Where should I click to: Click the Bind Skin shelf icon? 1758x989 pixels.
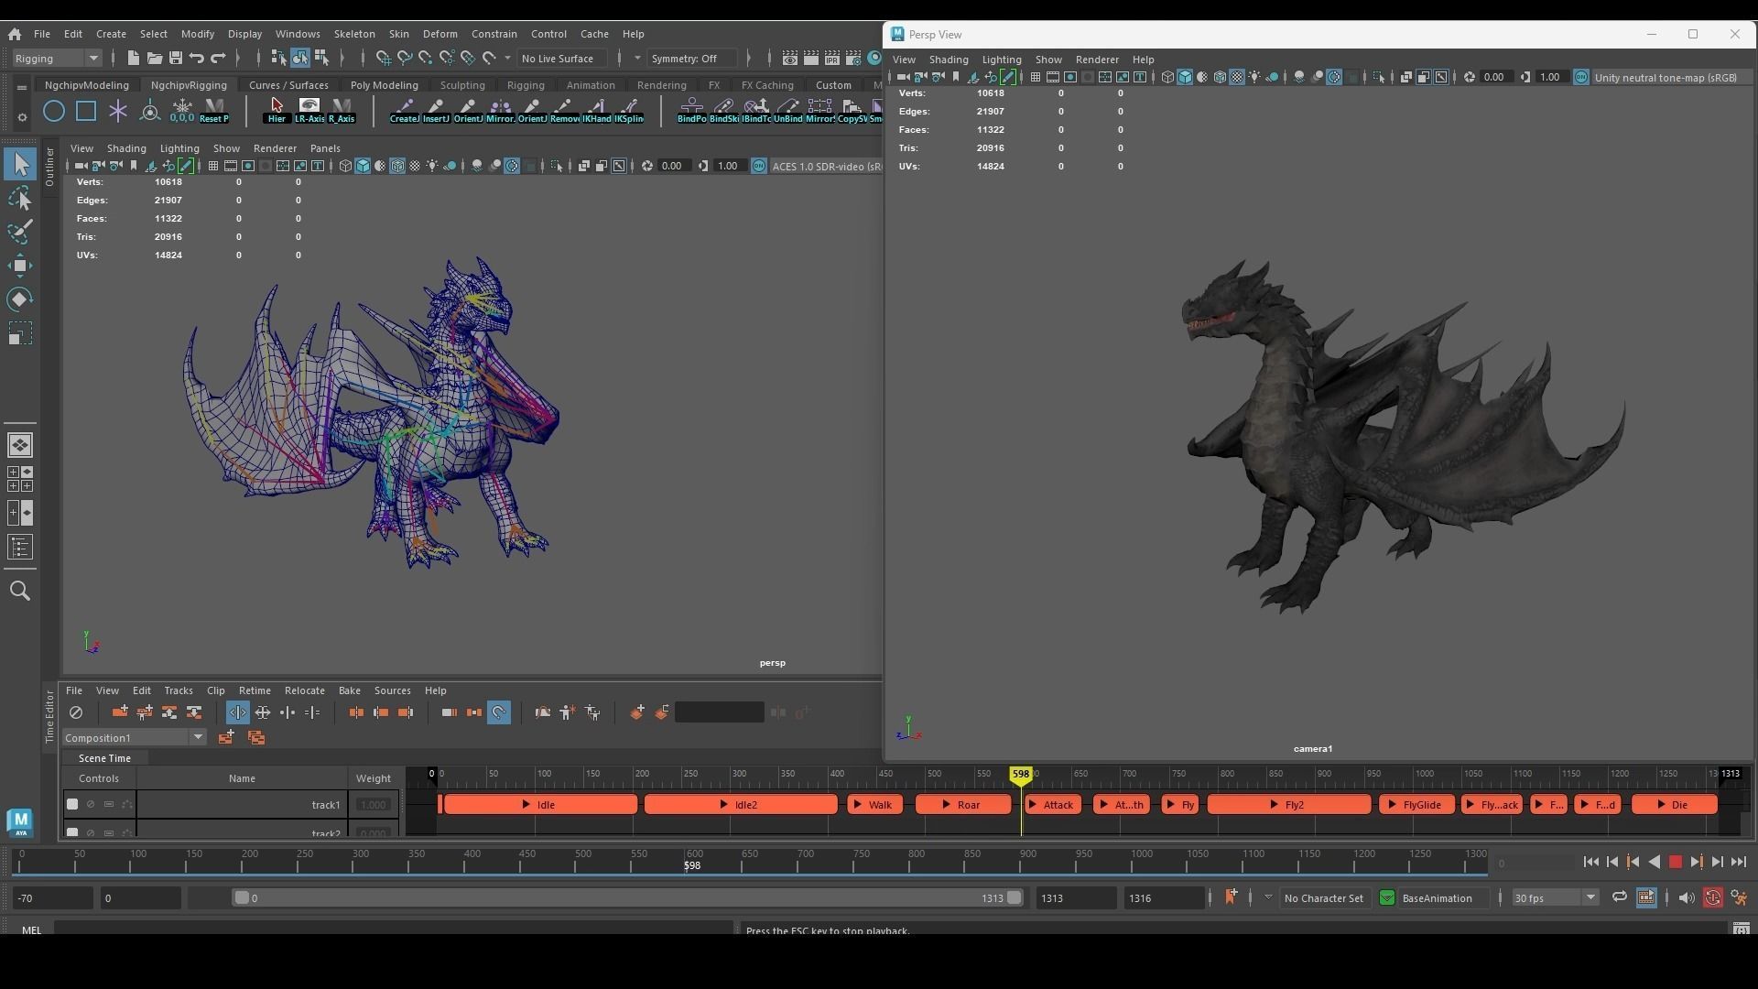[x=723, y=111]
